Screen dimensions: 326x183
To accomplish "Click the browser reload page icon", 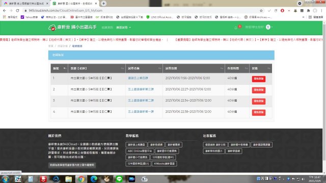I will 17,10.
